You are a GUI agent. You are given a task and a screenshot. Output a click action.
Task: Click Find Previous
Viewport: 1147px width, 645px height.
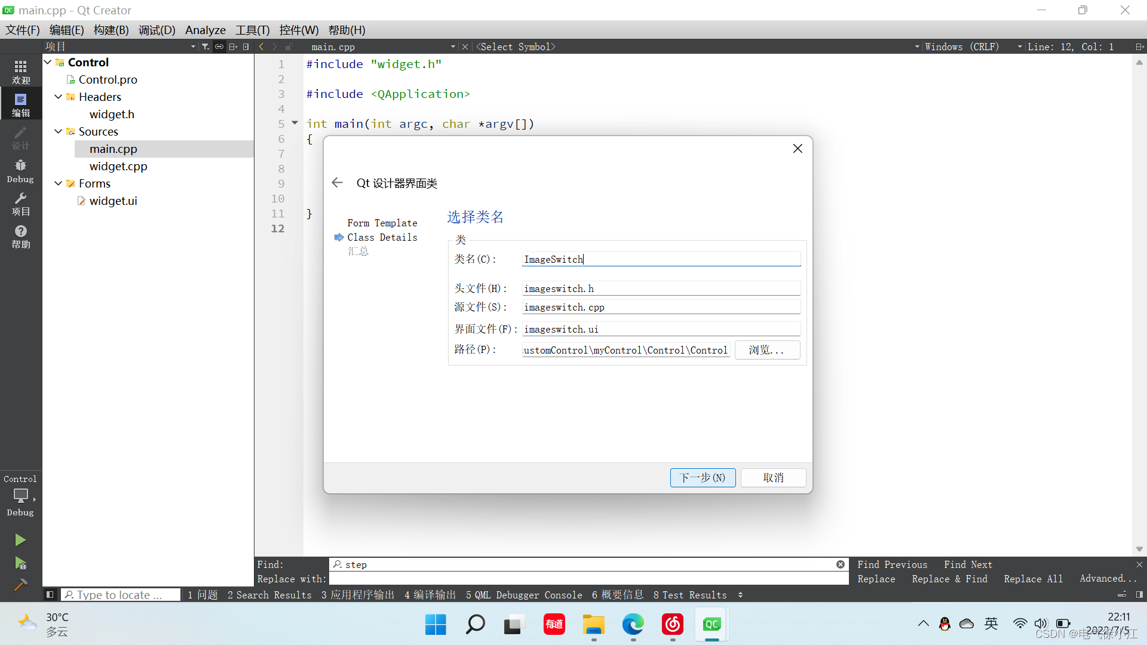893,564
